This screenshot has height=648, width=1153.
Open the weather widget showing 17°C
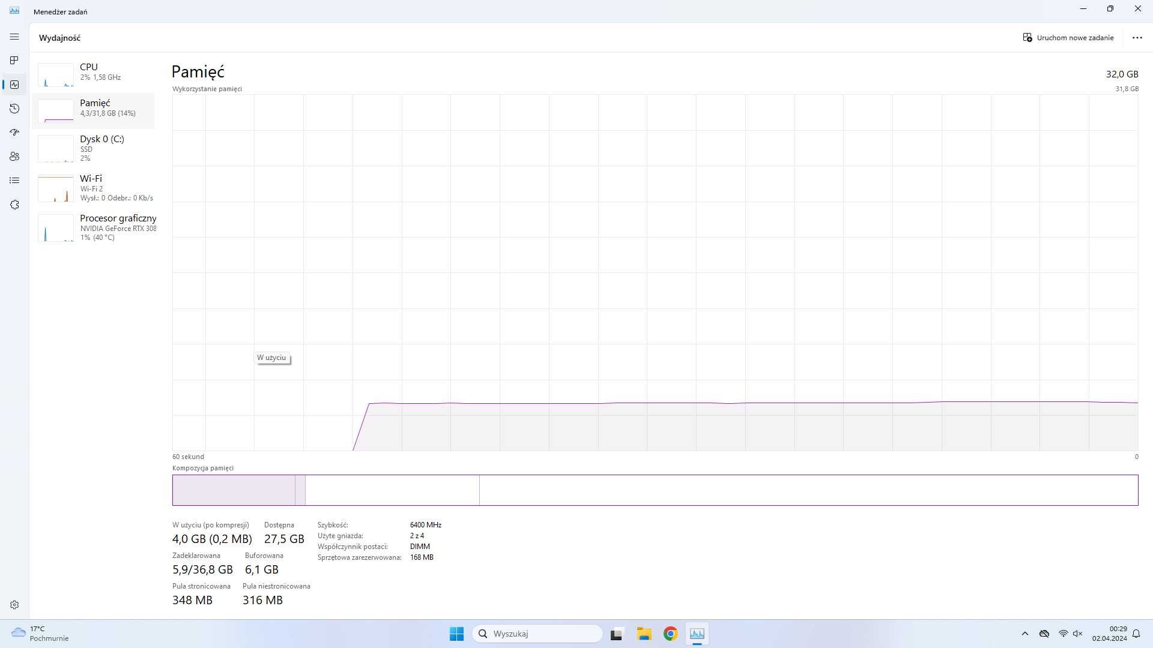coord(40,634)
